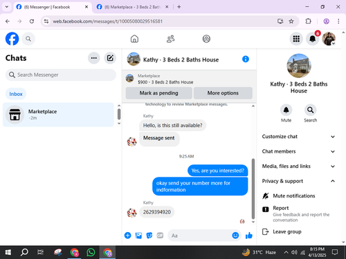
Task: Open the browser tab search dropdown arrow
Action: click(x=7, y=7)
